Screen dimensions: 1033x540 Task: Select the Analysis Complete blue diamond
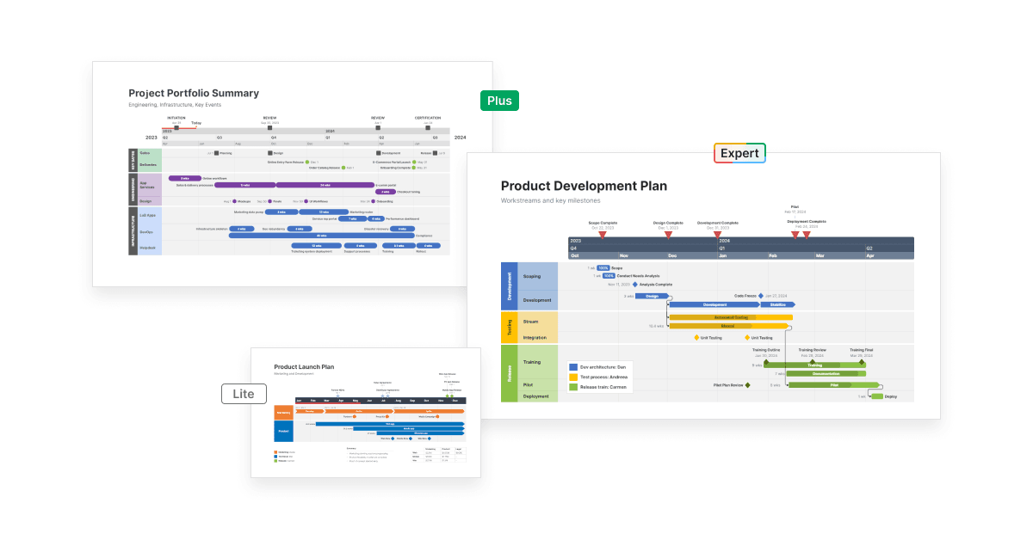(x=634, y=285)
